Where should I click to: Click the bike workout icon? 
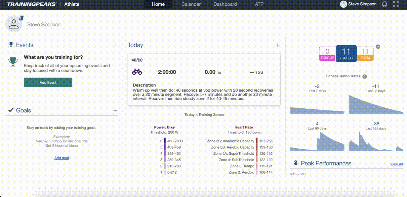coord(137,72)
